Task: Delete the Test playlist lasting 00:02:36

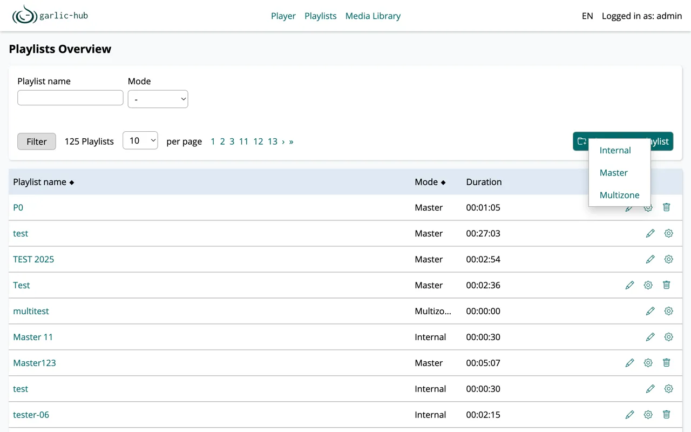Action: [x=666, y=285]
